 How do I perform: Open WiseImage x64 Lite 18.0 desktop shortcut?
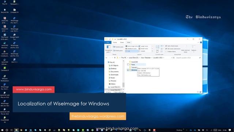coord(5,103)
